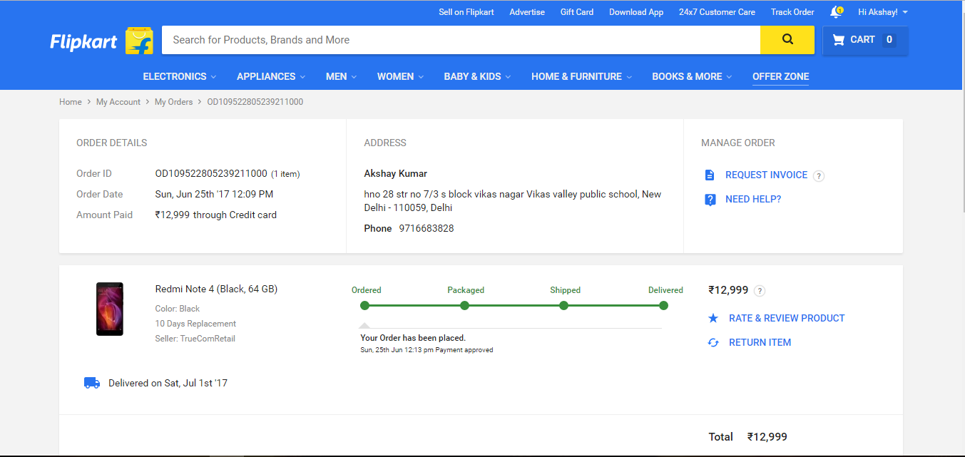Click the help icon beside Request Invoice

(819, 176)
